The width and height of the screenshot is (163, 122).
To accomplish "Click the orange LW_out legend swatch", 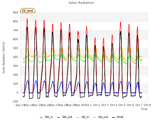I will coord(95,117).
